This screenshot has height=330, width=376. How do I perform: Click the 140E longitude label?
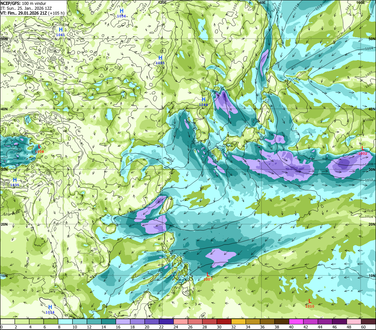click(x=261, y=2)
